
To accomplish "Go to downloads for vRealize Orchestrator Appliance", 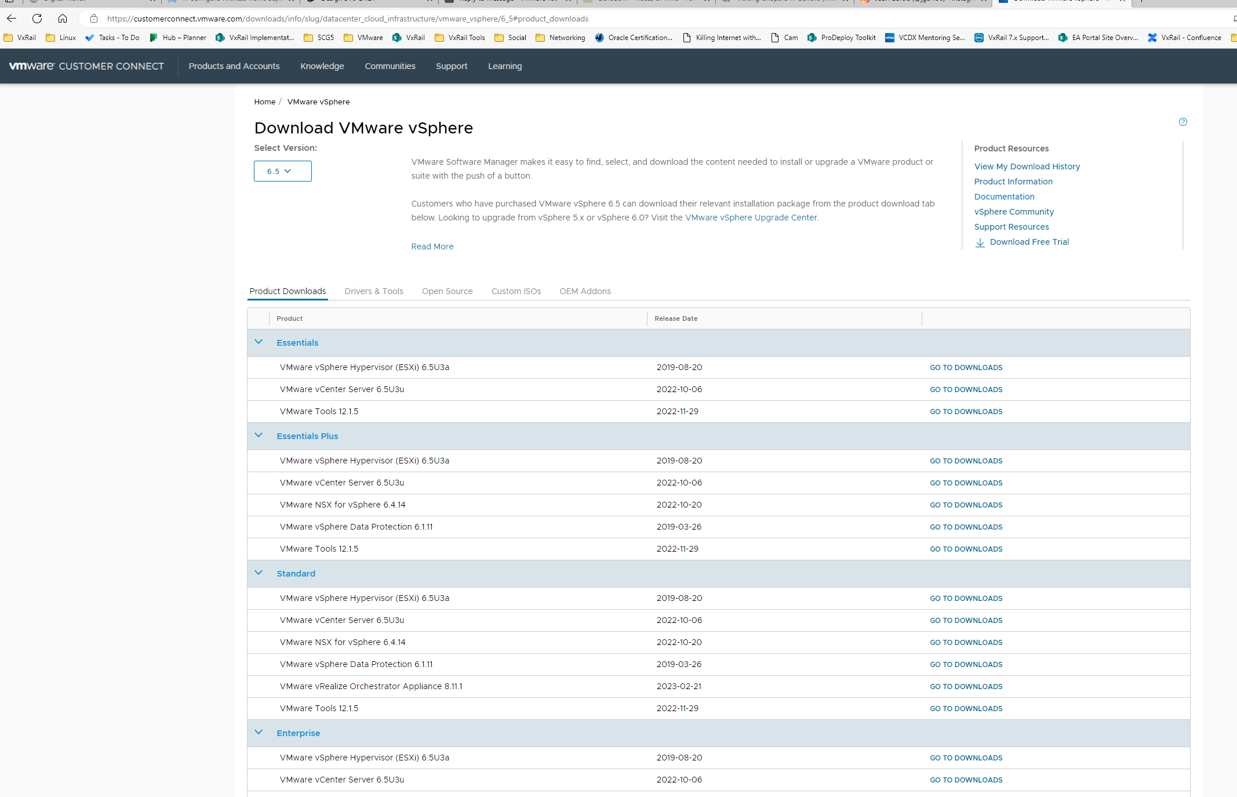I will (966, 686).
